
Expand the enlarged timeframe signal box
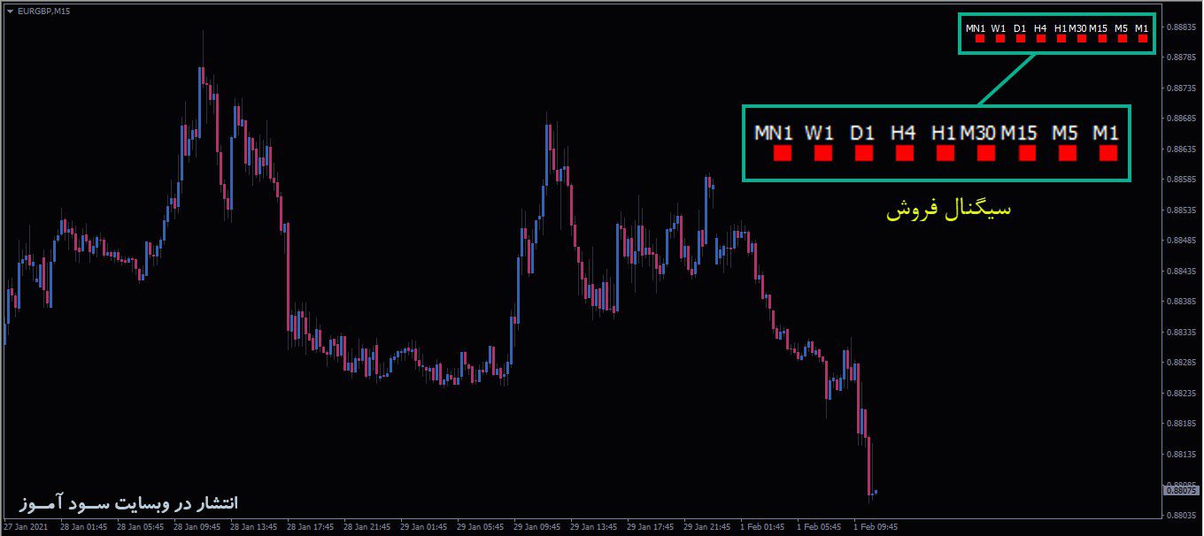[934, 143]
